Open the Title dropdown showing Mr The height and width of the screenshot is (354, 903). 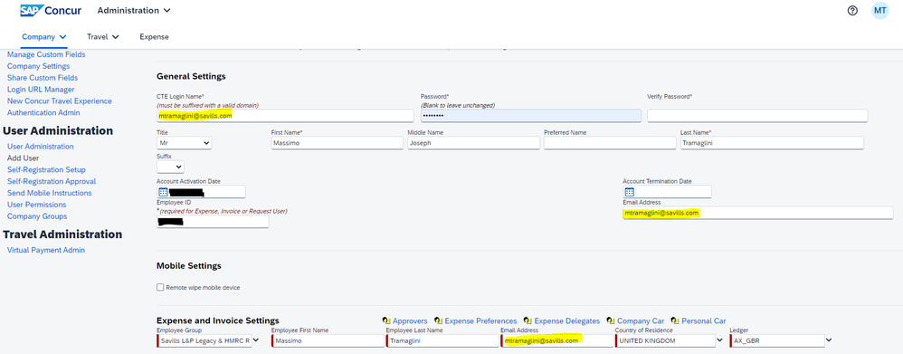[185, 142]
